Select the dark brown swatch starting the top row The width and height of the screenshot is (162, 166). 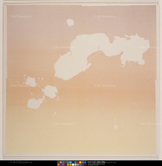58,162
